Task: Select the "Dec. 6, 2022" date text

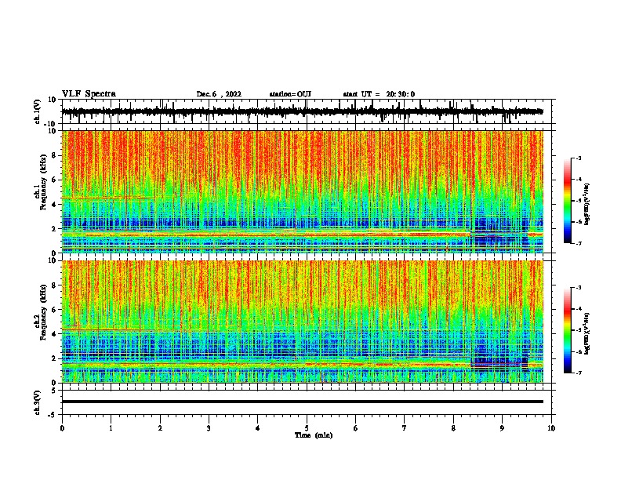Action: tap(219, 94)
